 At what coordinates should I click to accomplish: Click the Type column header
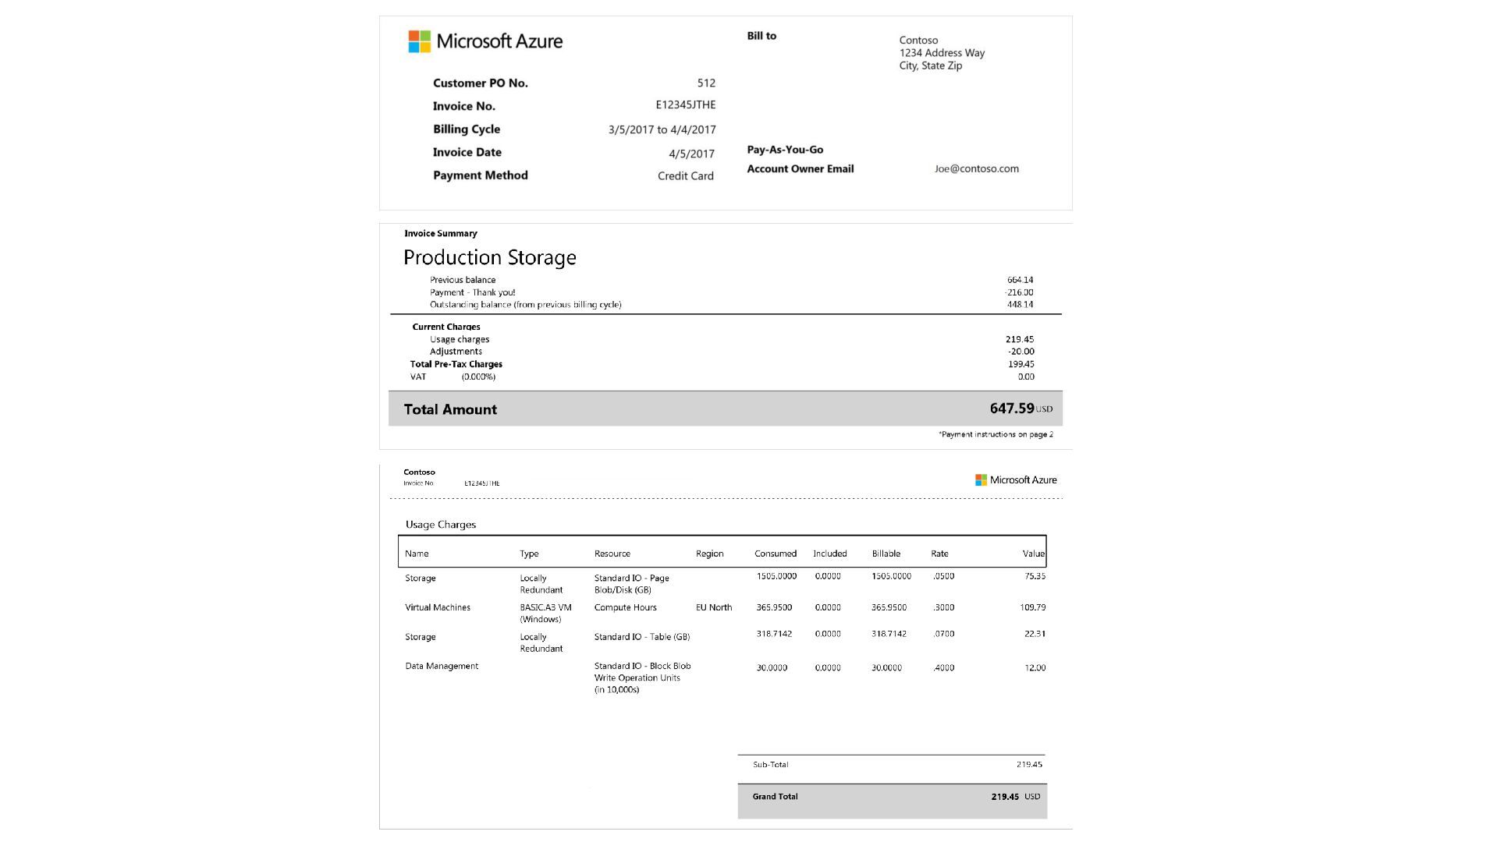[529, 554]
